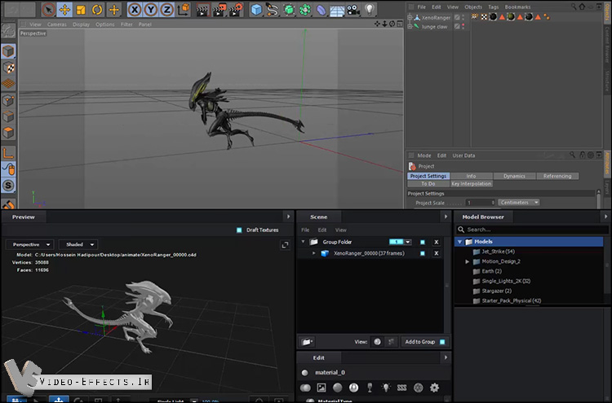
Task: Toggle the Draft Textures checkbox
Action: pos(239,230)
